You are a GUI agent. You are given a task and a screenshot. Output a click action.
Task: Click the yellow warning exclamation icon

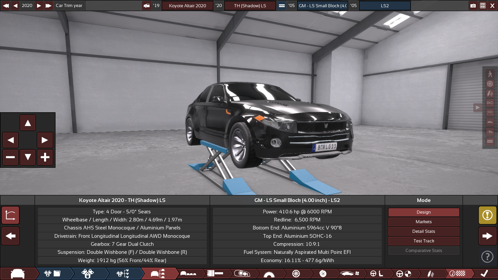tap(487, 215)
